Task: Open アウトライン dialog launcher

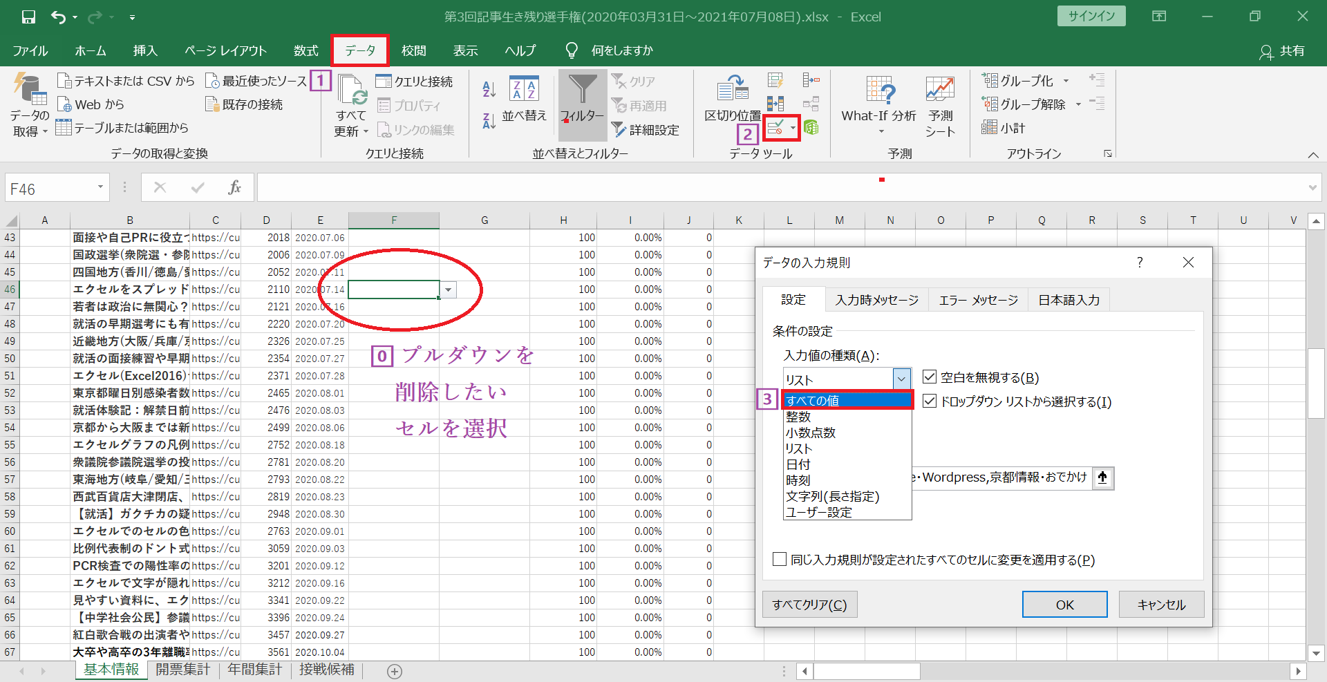Action: click(x=1108, y=153)
